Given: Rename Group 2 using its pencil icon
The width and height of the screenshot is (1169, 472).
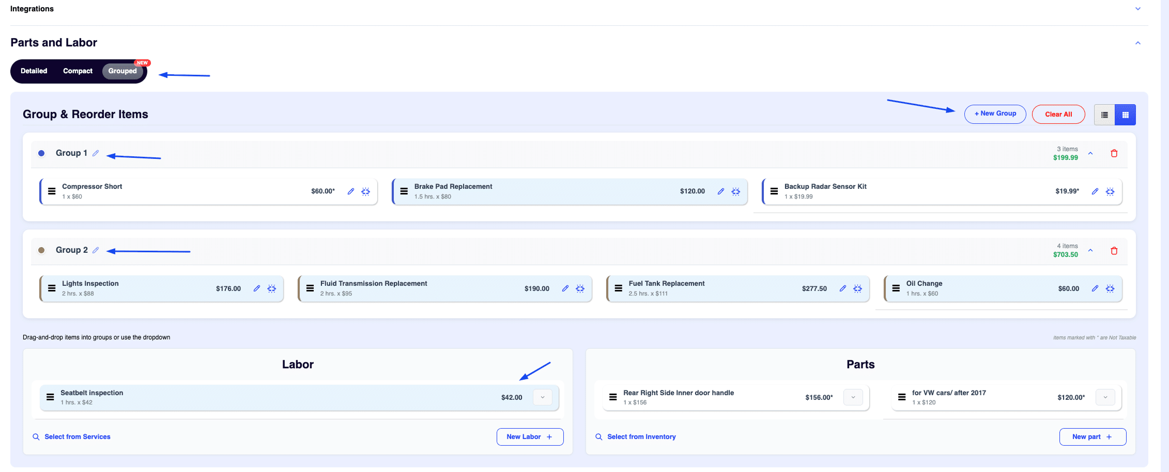Looking at the screenshot, I should (x=96, y=250).
